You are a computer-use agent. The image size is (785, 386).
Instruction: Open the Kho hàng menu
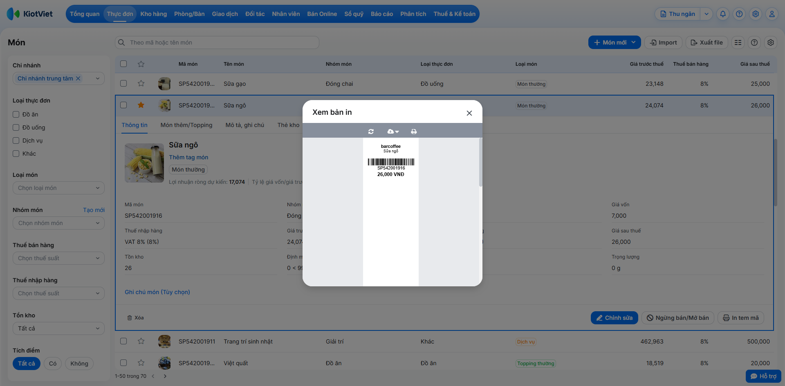[154, 14]
